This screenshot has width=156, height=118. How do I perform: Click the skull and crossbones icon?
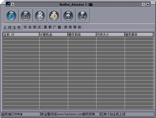[x=83, y=16]
